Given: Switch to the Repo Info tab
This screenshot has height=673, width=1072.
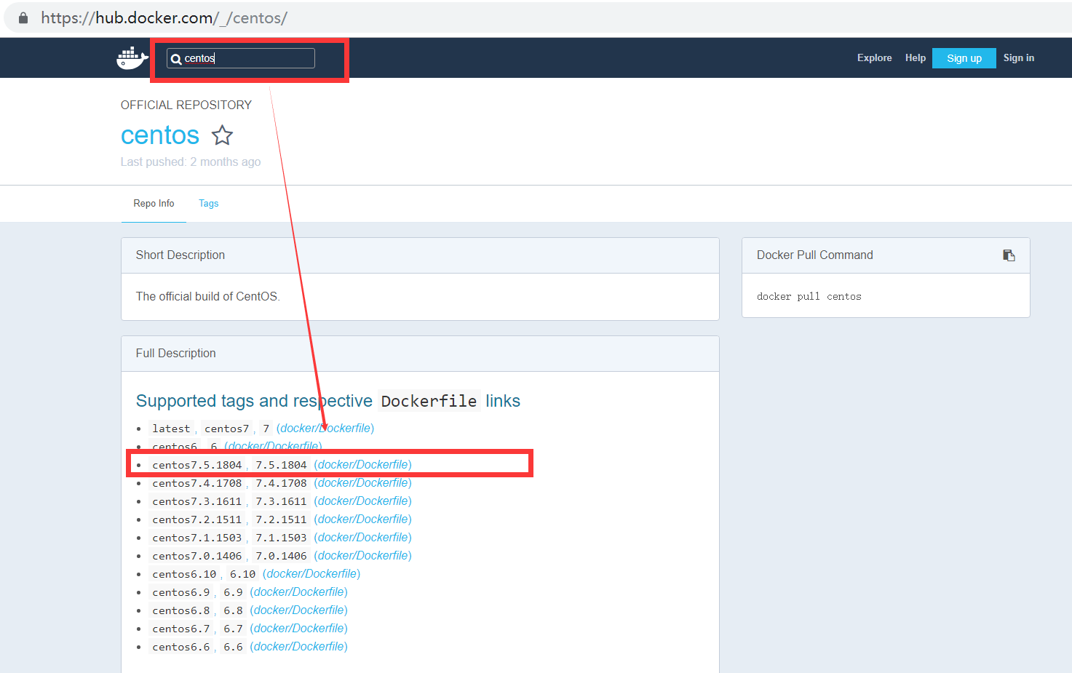Looking at the screenshot, I should coord(154,204).
